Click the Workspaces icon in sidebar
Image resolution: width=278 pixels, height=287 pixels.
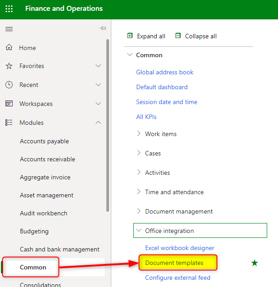coord(9,104)
